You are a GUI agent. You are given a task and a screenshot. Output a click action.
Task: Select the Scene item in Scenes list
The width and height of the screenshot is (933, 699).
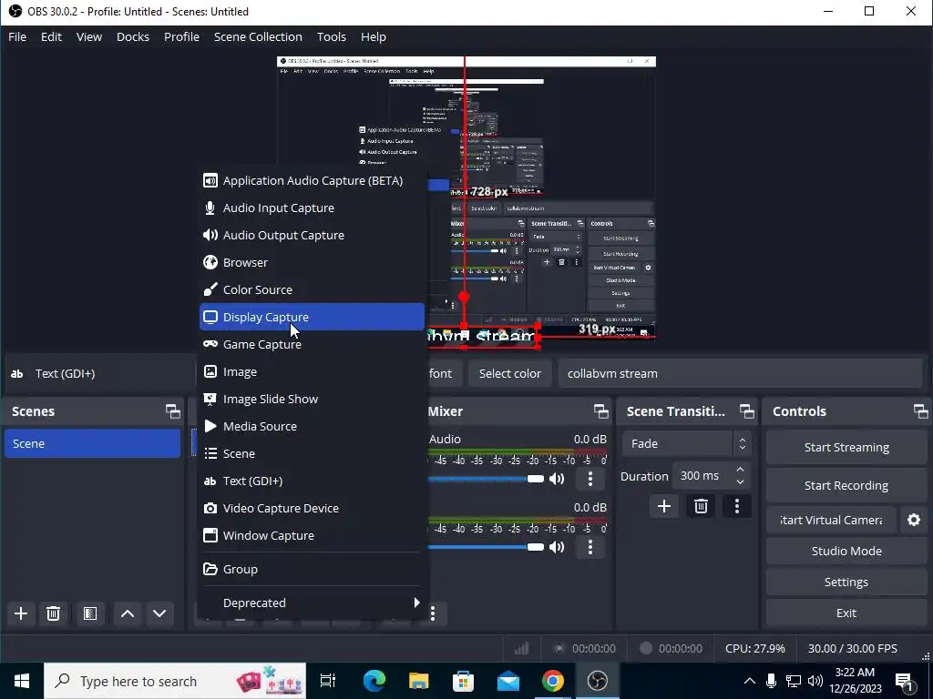coord(92,444)
